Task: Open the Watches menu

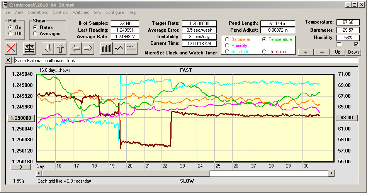Action: tap(81, 12)
